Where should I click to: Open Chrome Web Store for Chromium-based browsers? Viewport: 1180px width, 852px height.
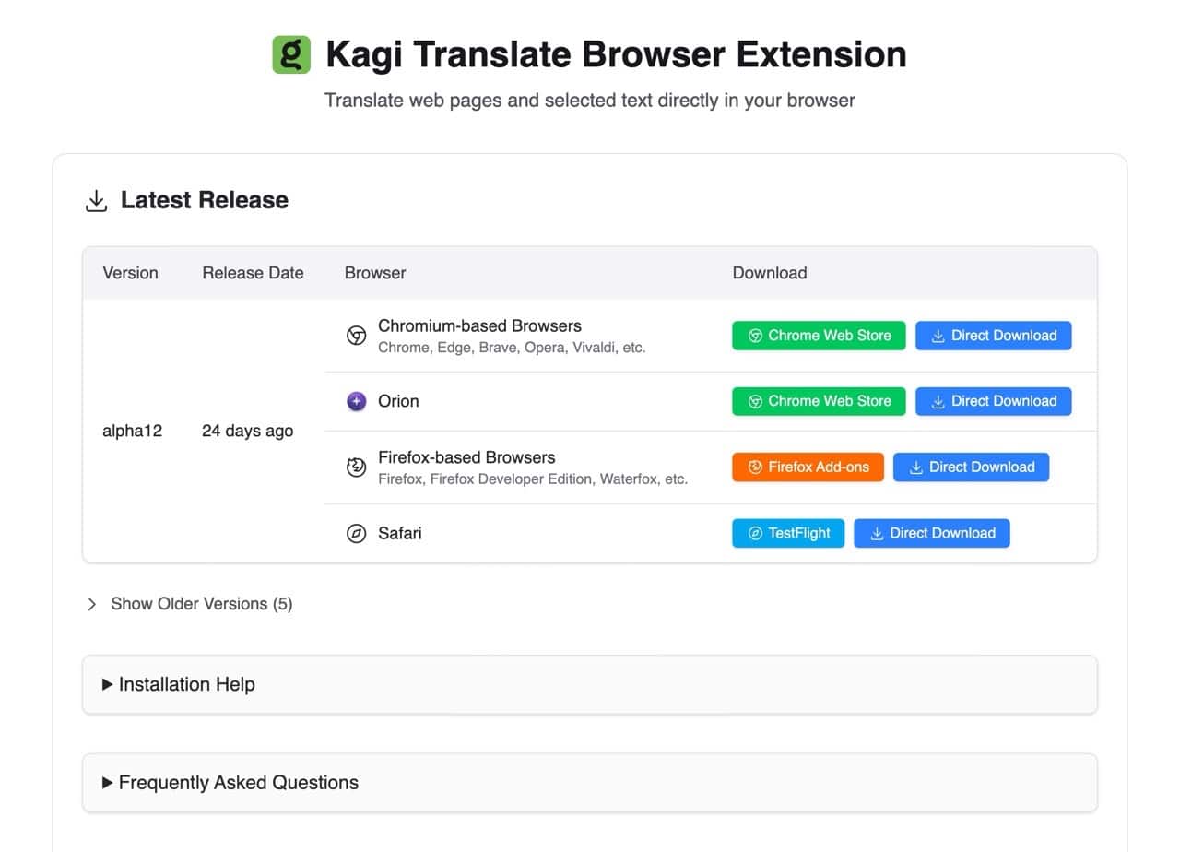pyautogui.click(x=819, y=336)
